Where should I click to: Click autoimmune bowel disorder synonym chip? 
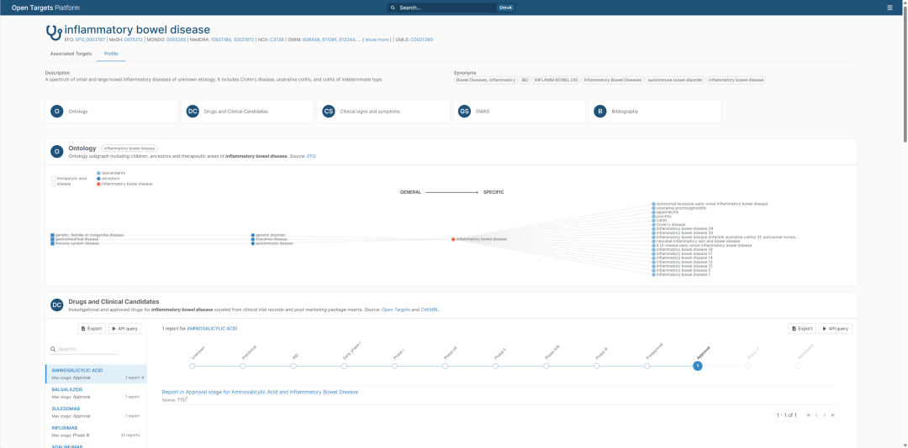pos(675,80)
